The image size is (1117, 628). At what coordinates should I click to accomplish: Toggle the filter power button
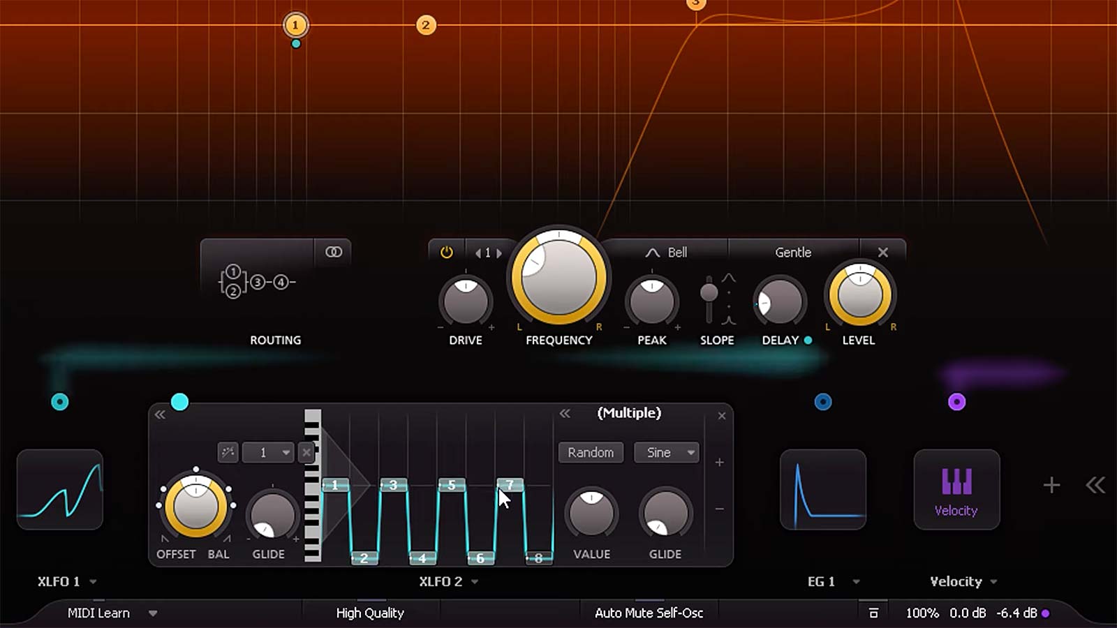[445, 252]
